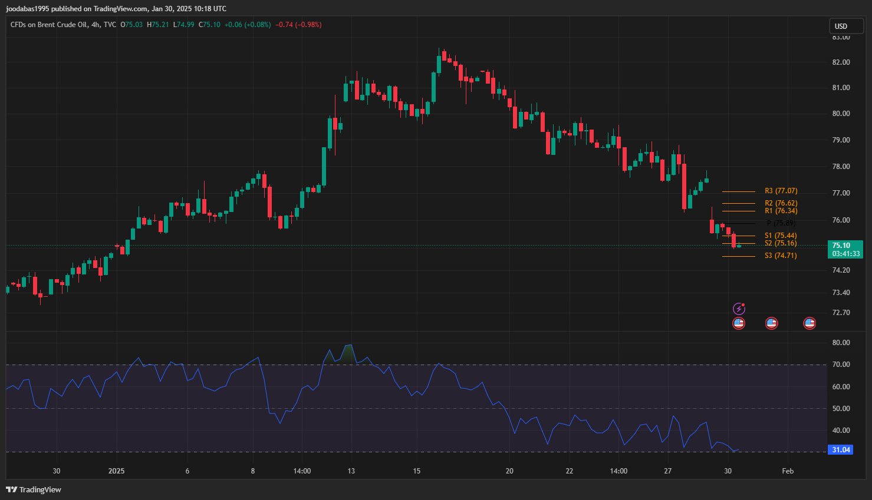Open the leftmost US flag economic event

[x=739, y=323]
